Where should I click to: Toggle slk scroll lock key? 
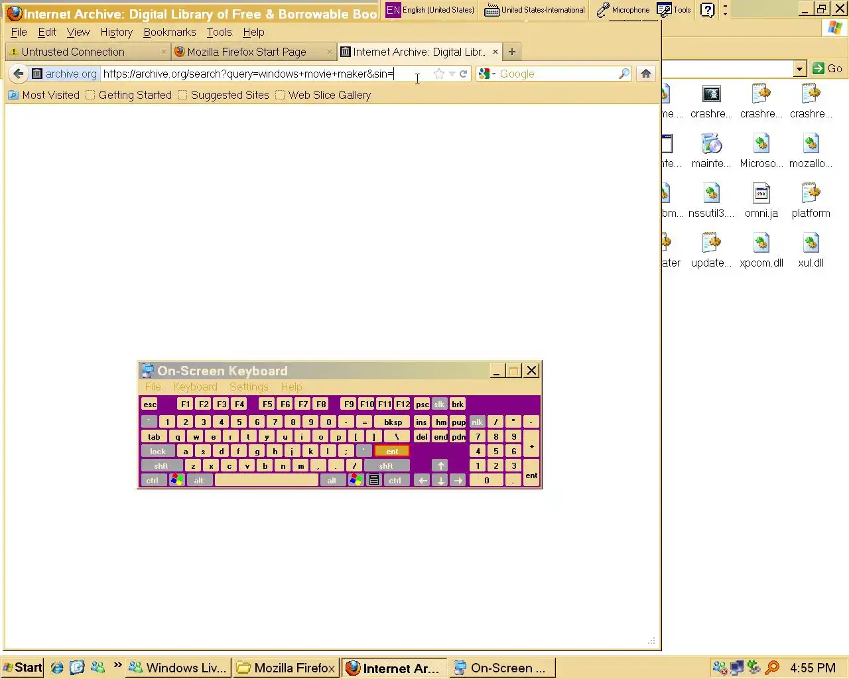click(x=439, y=404)
